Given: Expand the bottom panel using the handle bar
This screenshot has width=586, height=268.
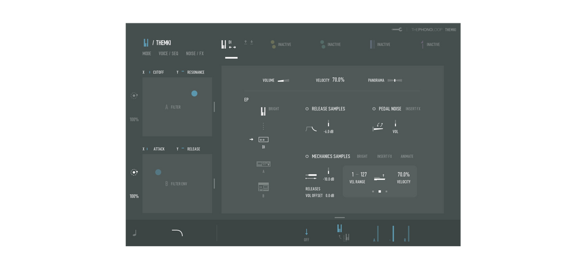Looking at the screenshot, I should point(340,217).
